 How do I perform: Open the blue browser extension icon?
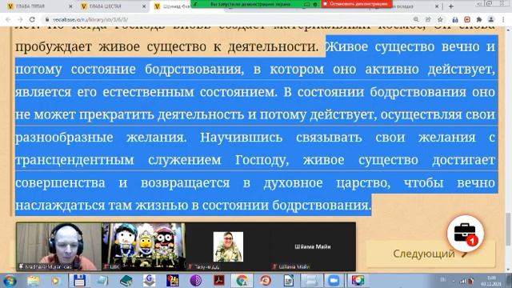[x=455, y=19]
